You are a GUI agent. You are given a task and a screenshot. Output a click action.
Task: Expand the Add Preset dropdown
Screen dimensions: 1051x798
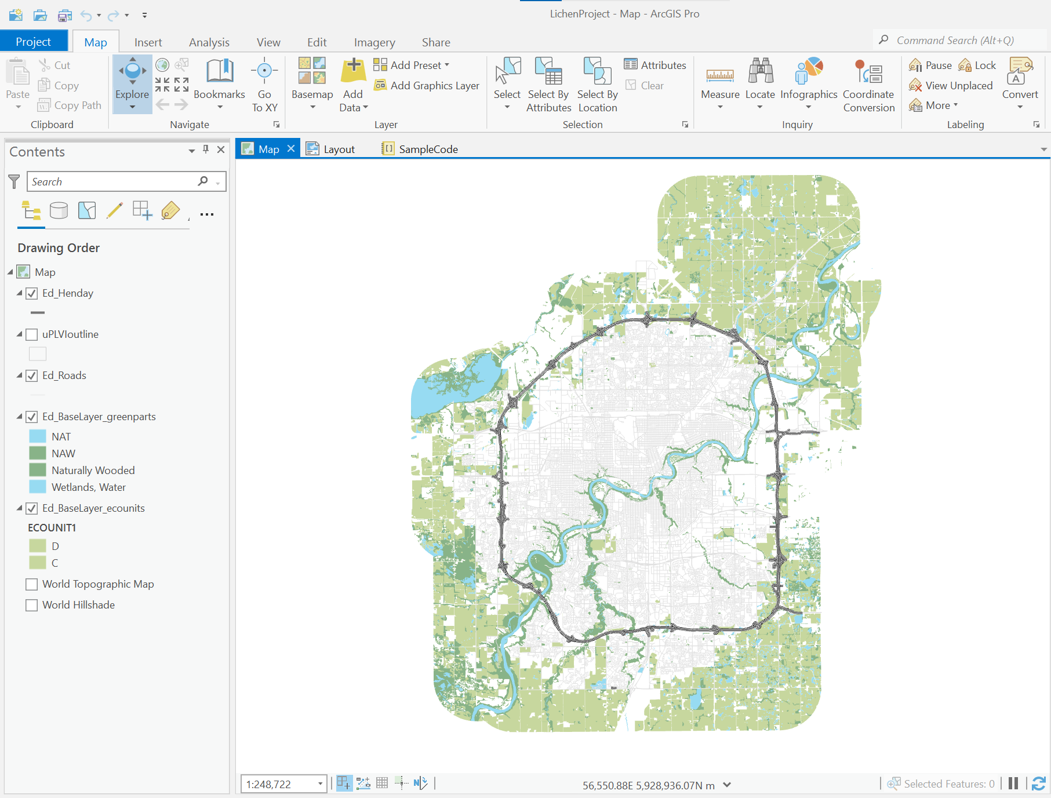coord(447,65)
